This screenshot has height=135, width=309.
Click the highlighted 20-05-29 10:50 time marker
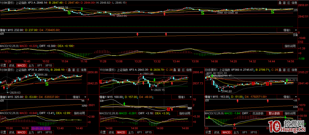[x=41, y=128]
